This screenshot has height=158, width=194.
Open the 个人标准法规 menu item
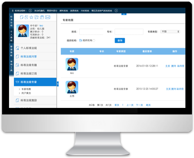click(x=35, y=48)
